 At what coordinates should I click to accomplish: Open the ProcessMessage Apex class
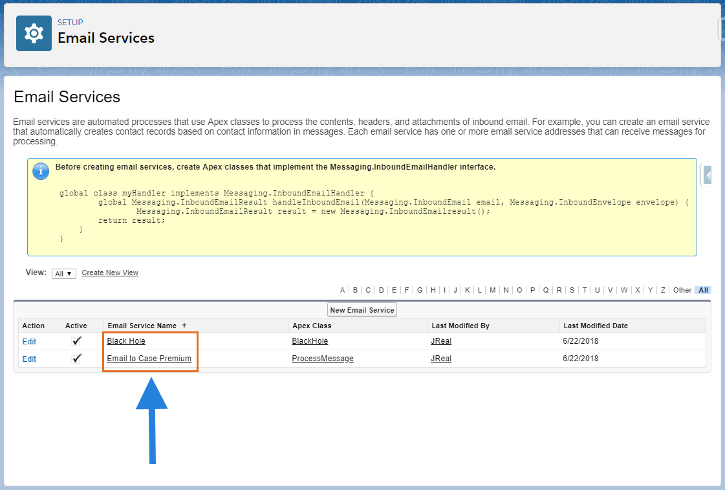(x=323, y=359)
